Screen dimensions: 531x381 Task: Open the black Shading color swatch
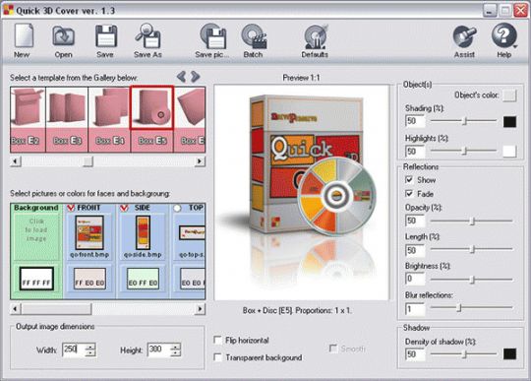pos(509,122)
